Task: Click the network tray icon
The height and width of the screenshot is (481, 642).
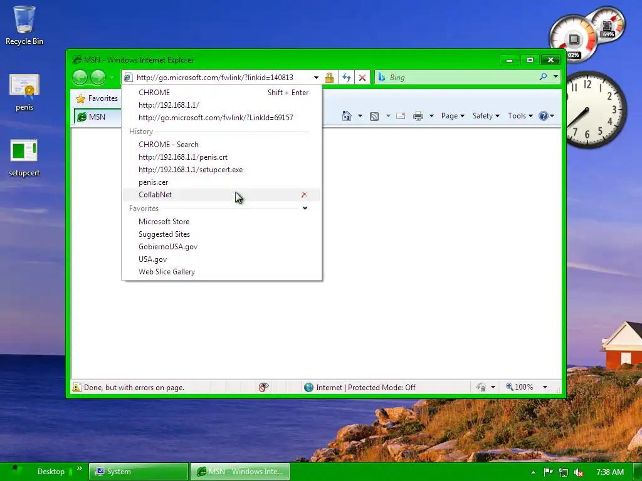Action: click(564, 472)
